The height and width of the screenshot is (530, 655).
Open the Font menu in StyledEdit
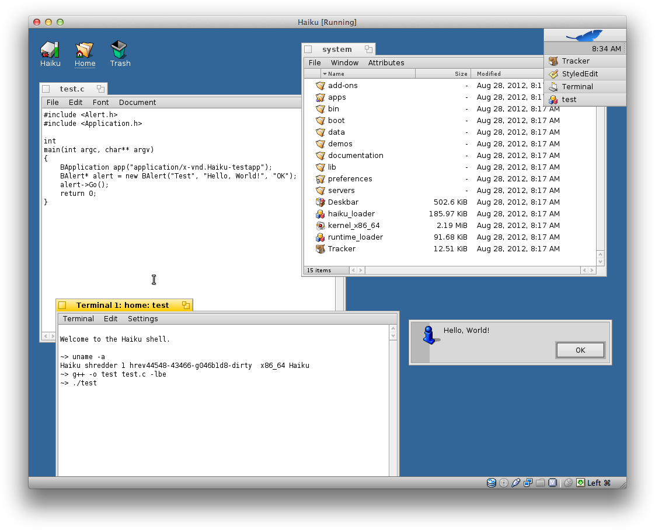tap(100, 103)
